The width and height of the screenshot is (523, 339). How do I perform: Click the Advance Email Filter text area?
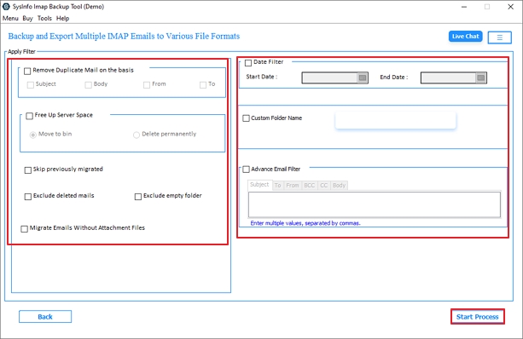(x=375, y=204)
